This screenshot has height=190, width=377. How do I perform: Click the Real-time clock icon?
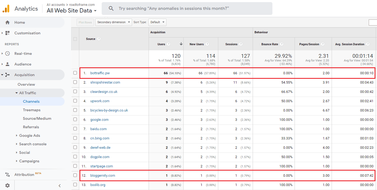(x=7, y=53)
